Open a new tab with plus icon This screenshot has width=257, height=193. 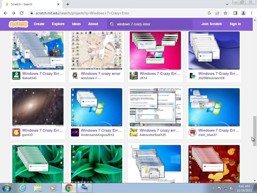pos(68,4)
